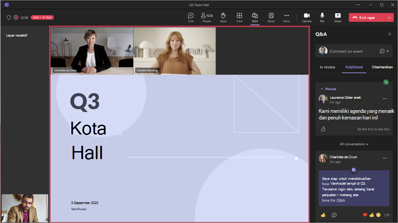Image resolution: width=398 pixels, height=223 pixels.
Task: Open the More actions menu
Action: (x=287, y=18)
